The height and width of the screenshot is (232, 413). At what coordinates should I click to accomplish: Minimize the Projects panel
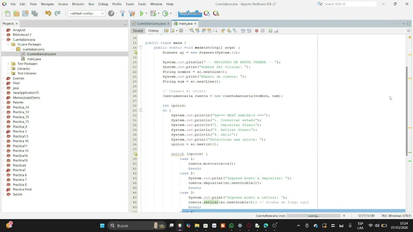(125, 24)
